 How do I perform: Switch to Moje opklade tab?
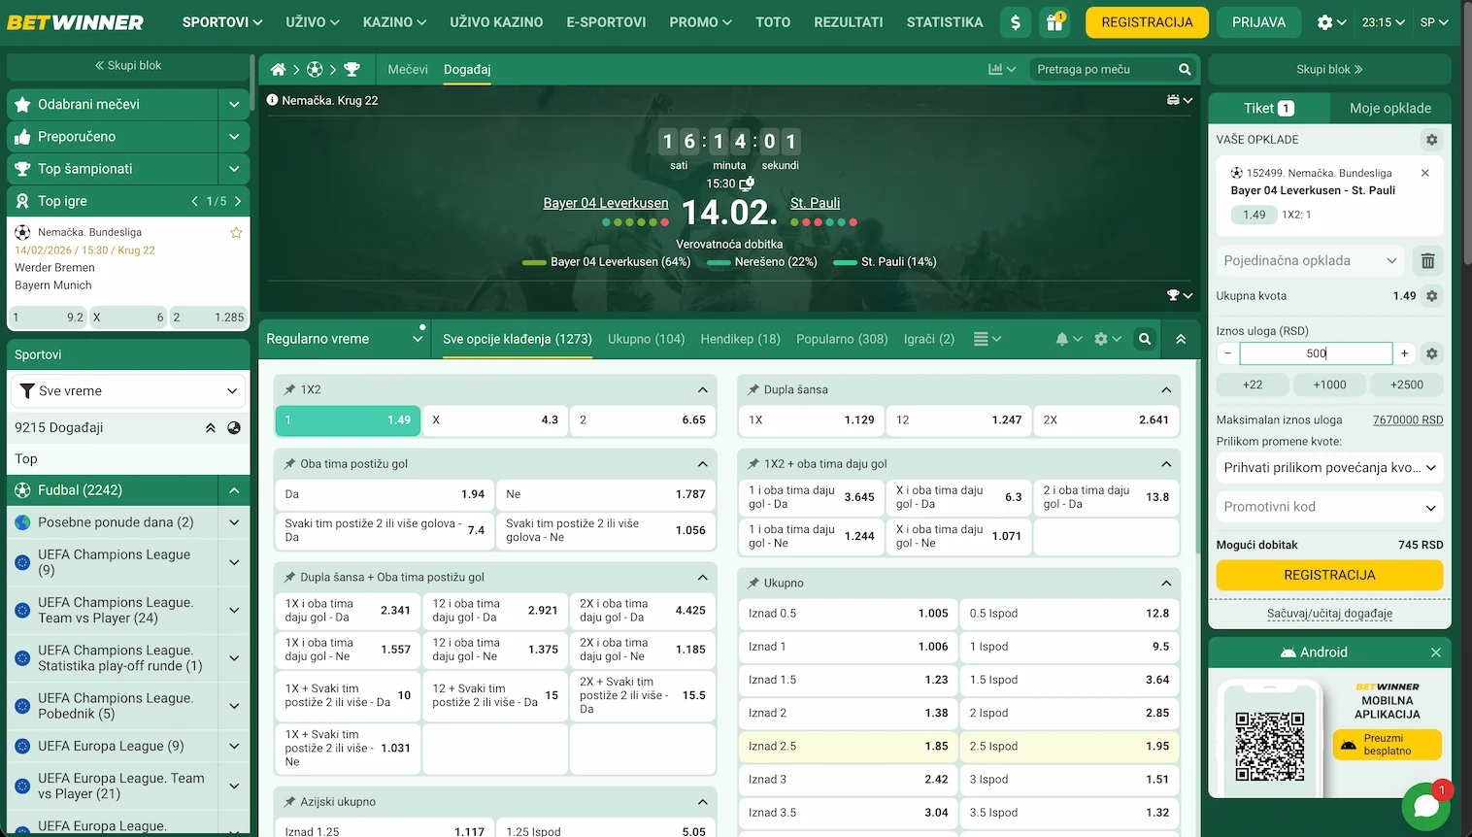[1389, 109]
